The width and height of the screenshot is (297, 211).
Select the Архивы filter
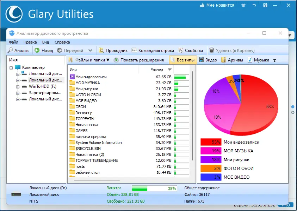click(232, 60)
